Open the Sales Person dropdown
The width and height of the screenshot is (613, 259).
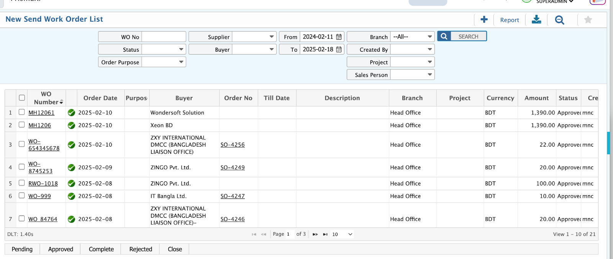point(412,75)
